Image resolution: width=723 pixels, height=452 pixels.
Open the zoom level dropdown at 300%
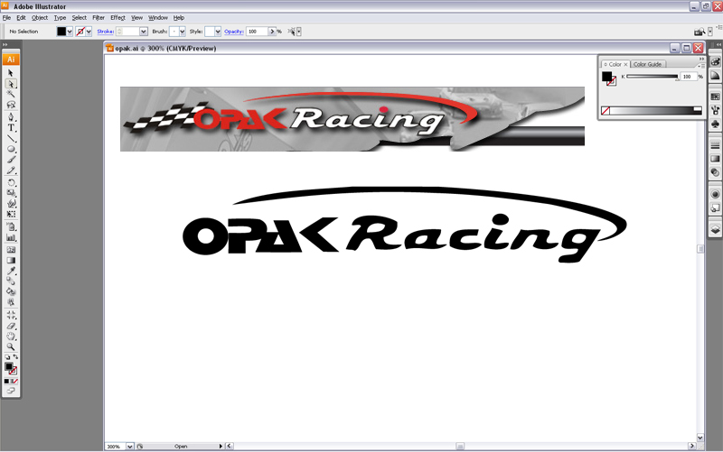130,446
